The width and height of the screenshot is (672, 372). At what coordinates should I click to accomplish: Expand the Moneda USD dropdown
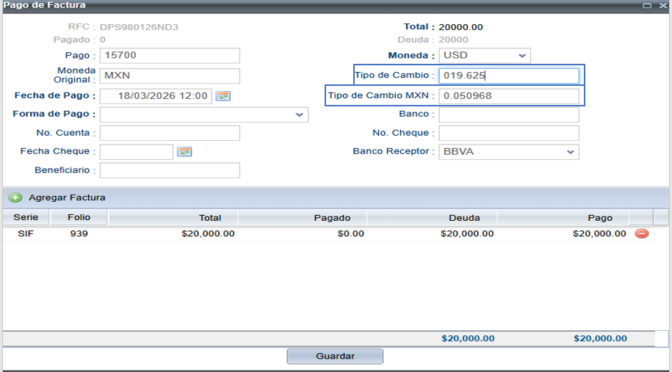[521, 56]
